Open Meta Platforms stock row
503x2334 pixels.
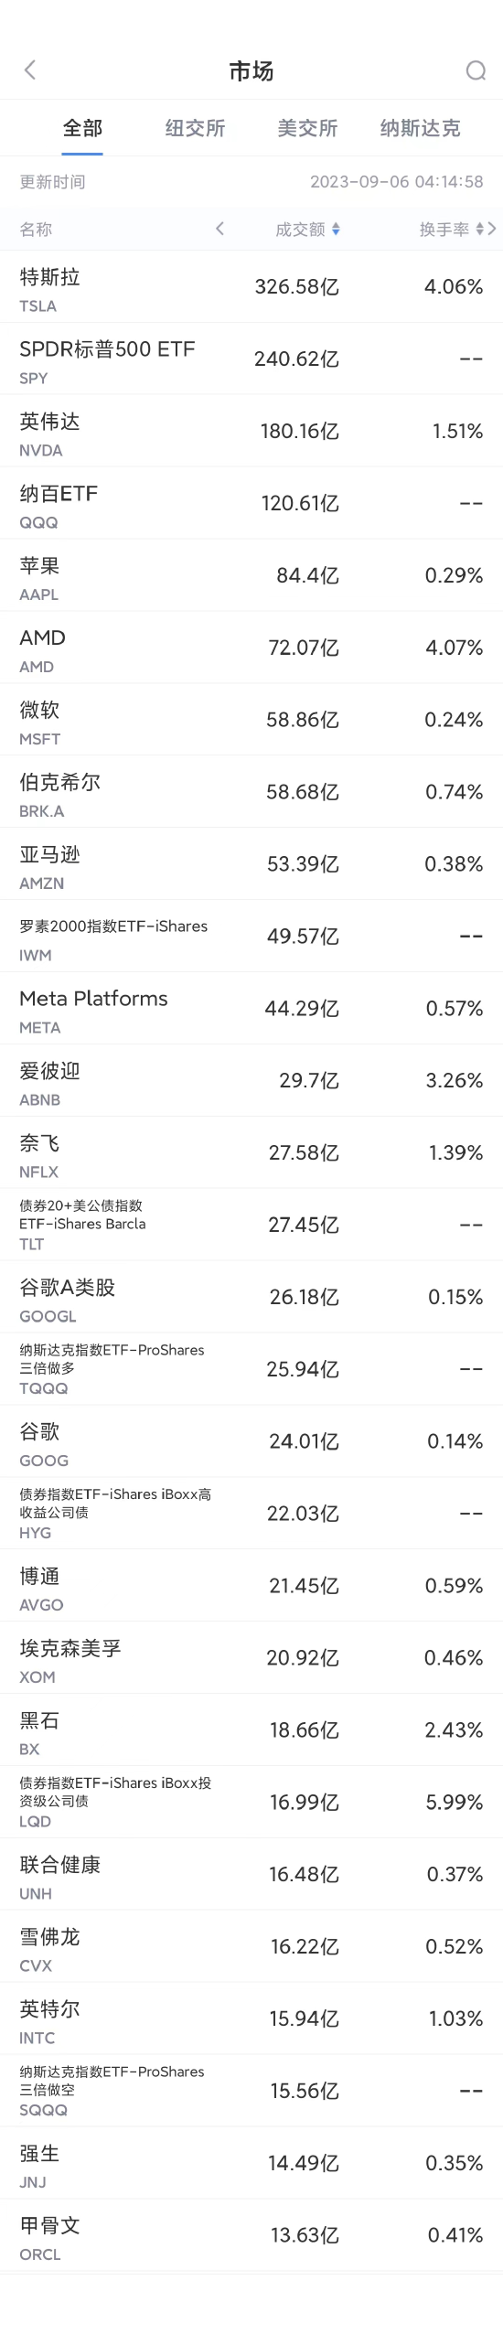[251, 1009]
